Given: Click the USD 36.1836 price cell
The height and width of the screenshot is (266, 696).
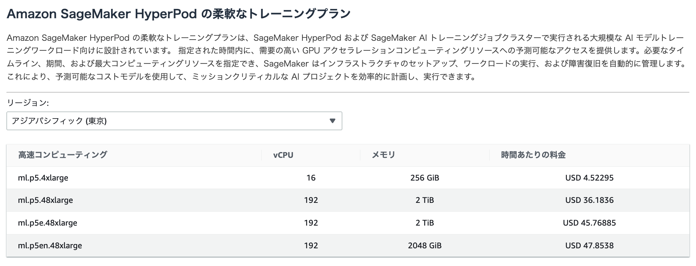Looking at the screenshot, I should tap(589, 200).
